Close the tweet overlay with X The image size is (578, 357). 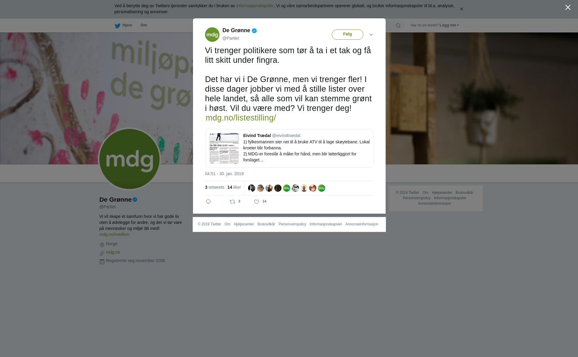568,8
